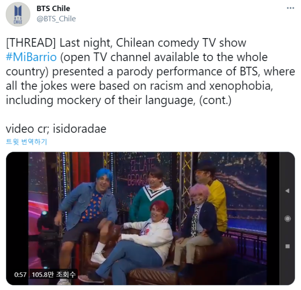Click the black left bar of the video
301x290 pixels.
tap(17, 211)
